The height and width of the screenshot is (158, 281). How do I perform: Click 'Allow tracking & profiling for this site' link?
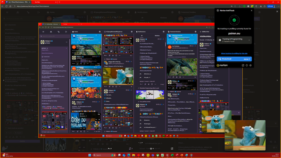click(x=234, y=53)
